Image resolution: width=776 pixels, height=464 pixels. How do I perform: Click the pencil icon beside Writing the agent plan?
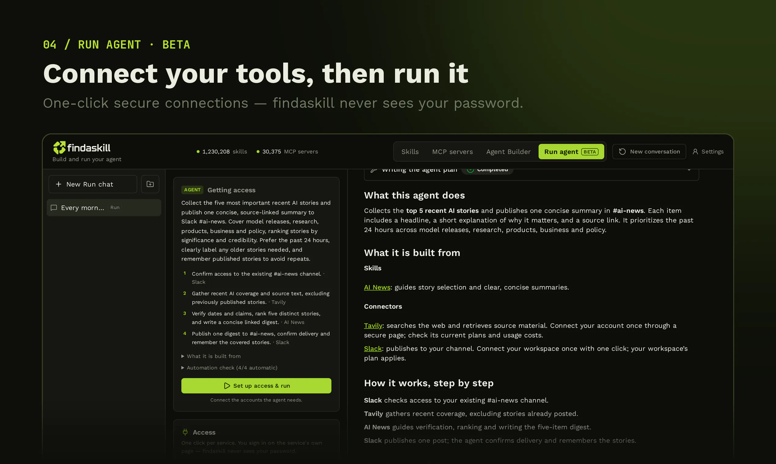pyautogui.click(x=374, y=170)
